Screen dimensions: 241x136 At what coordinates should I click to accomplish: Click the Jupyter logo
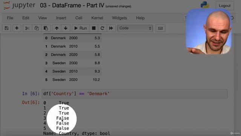[19, 5]
